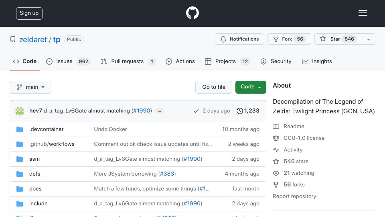Click the repository book icon beside zeldaret
Viewport: 385px width, 217px height.
click(13, 39)
